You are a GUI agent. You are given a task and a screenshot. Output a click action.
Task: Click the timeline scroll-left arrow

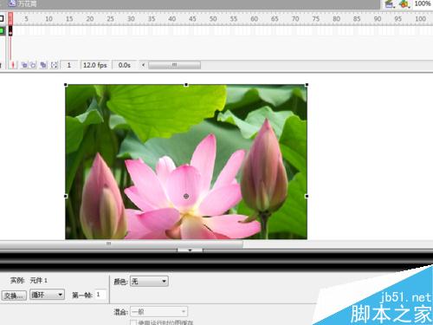(x=143, y=65)
